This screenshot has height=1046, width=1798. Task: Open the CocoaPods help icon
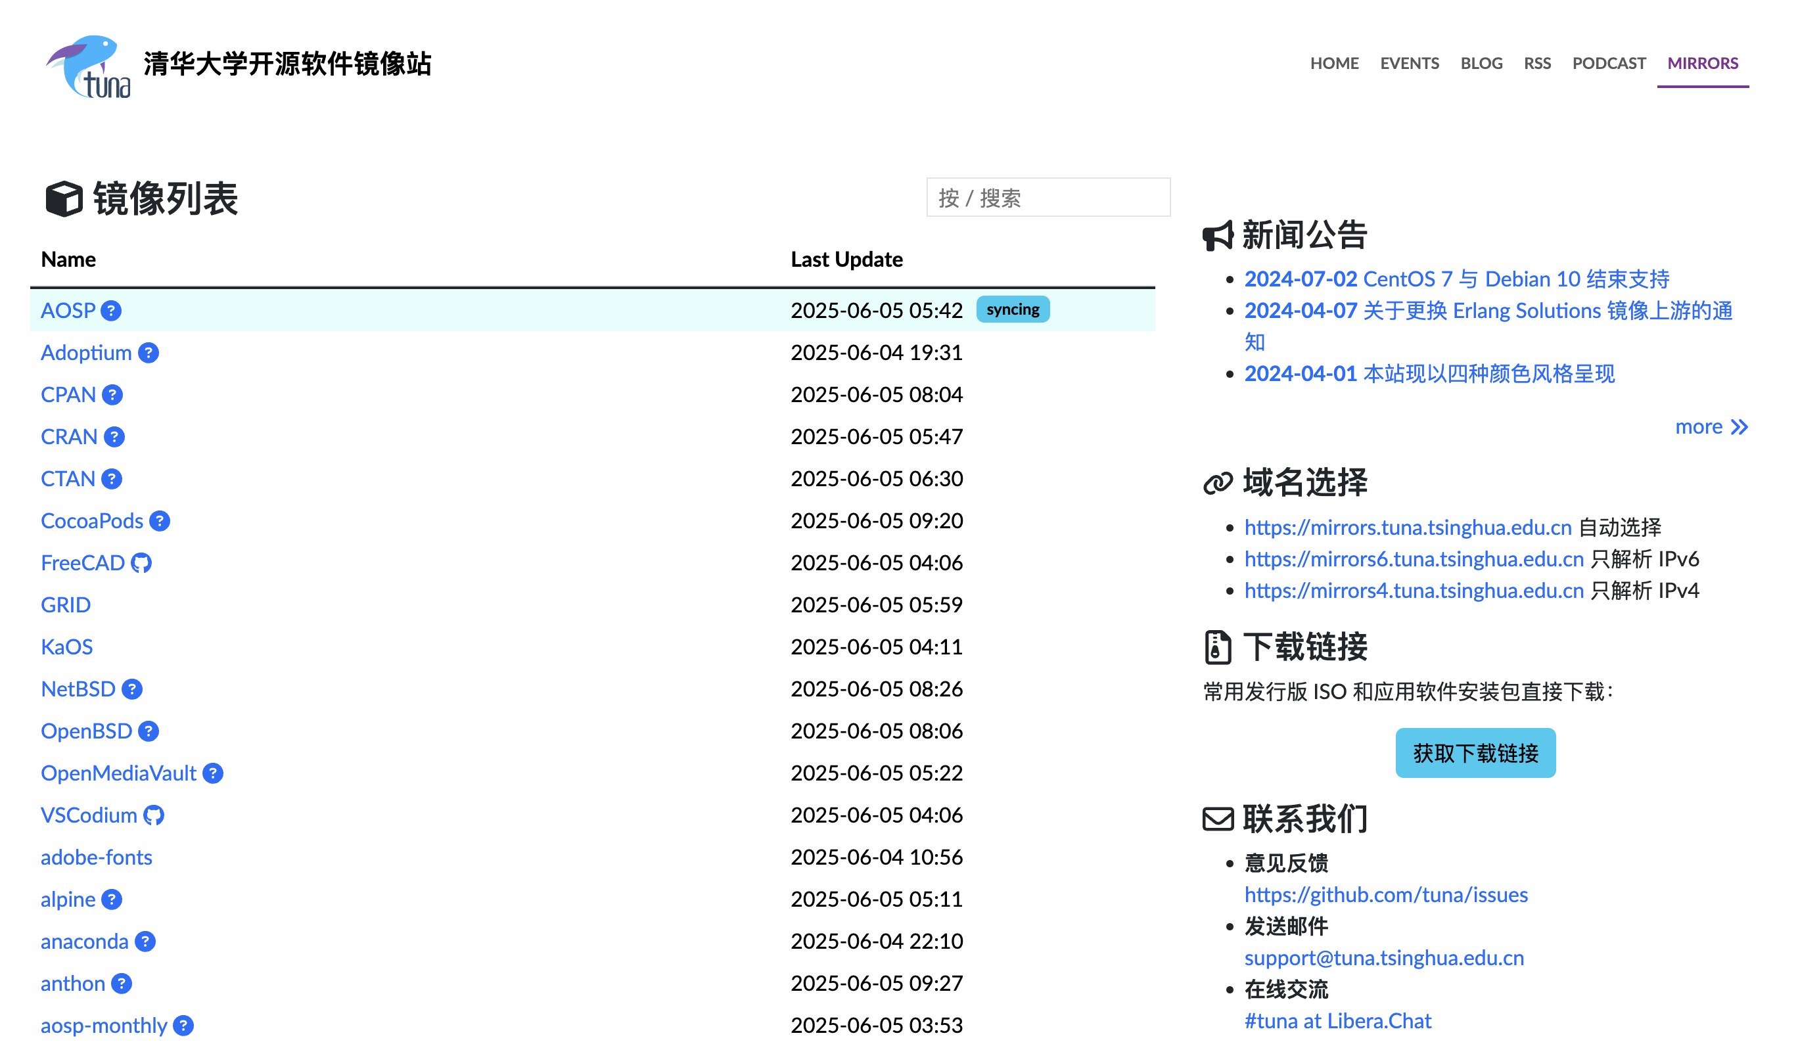click(x=160, y=522)
